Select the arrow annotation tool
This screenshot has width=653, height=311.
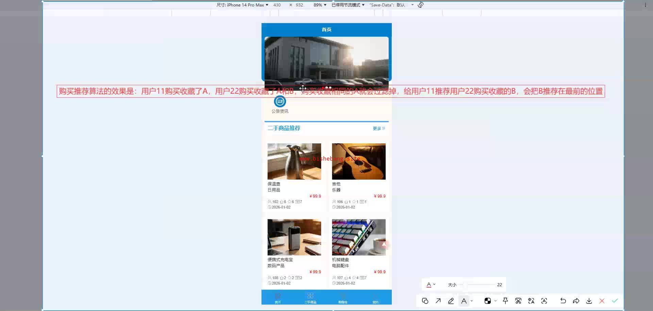click(438, 301)
